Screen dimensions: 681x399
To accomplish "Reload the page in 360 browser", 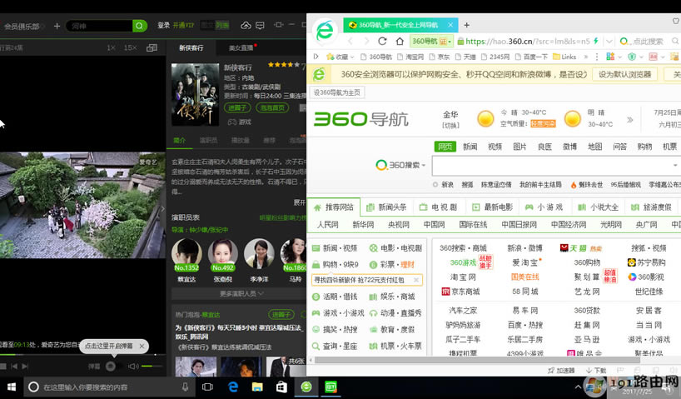I will coord(382,41).
